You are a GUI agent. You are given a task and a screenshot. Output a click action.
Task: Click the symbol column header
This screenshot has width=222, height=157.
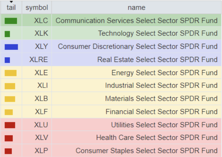37,8
